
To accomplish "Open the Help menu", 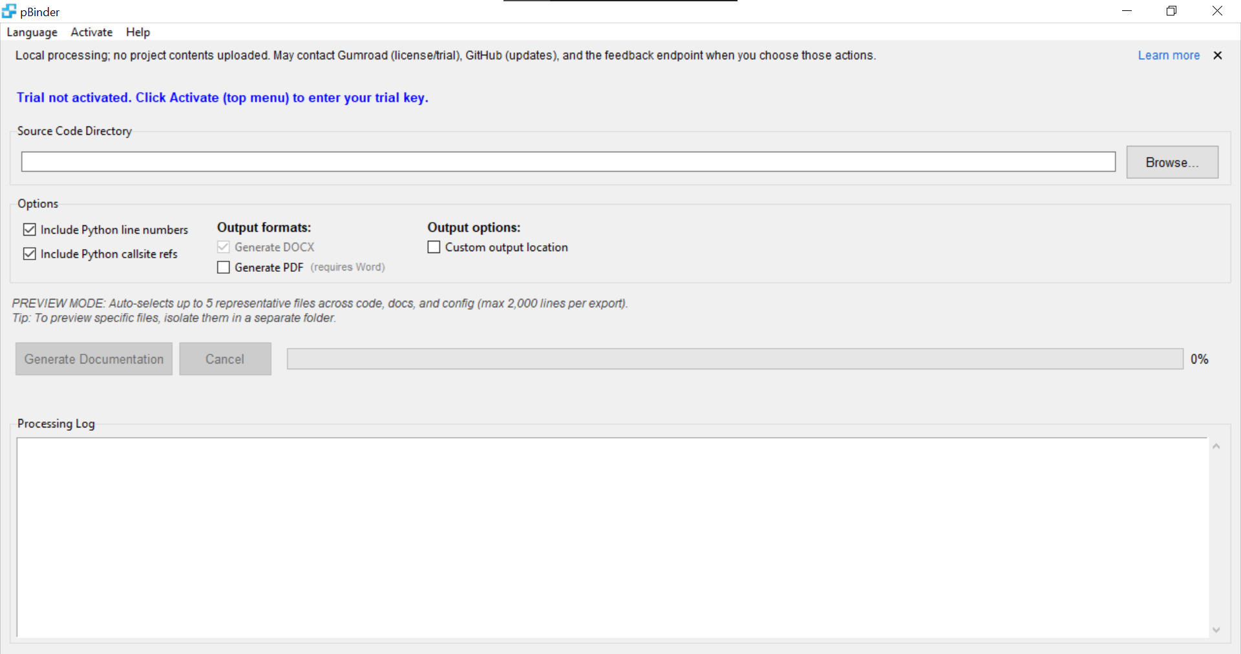I will click(137, 32).
